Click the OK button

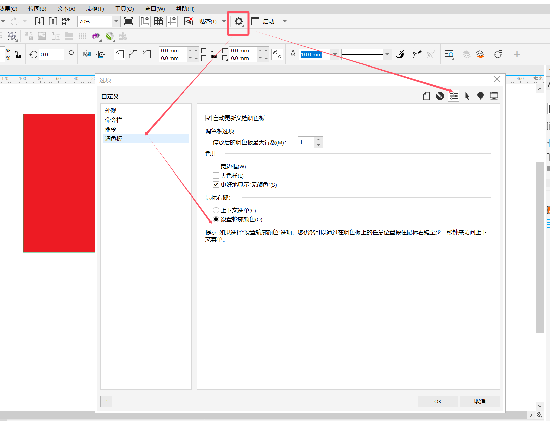pos(438,401)
